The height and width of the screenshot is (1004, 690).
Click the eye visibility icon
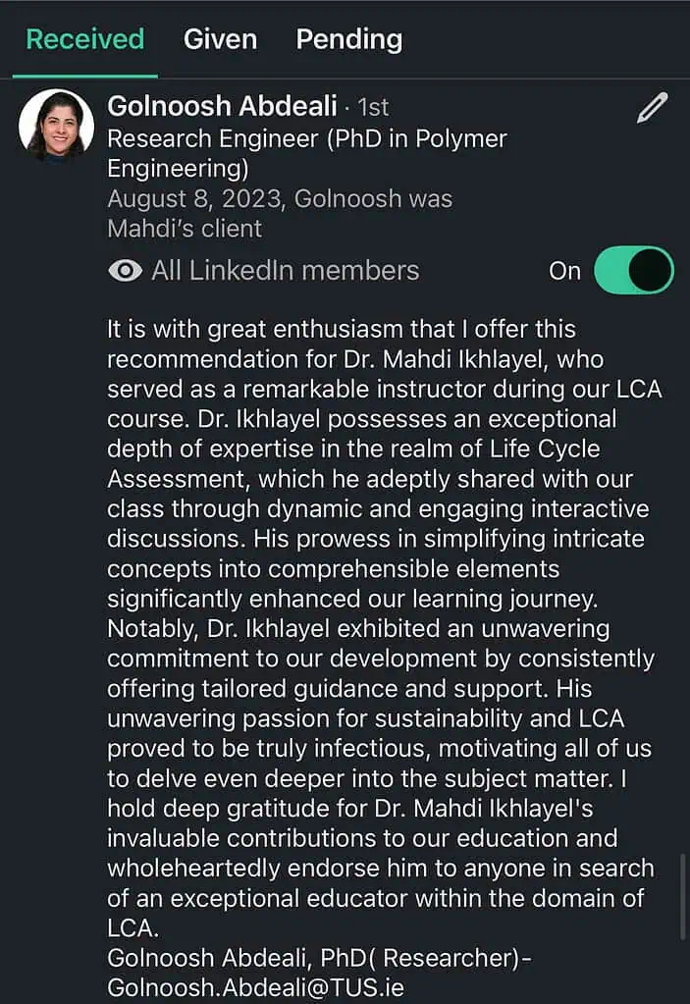coord(125,271)
